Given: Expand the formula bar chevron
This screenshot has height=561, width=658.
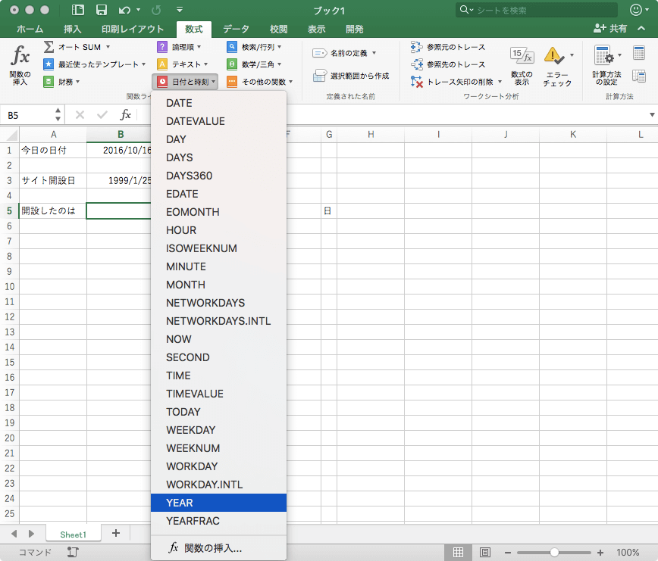Looking at the screenshot, I should coord(652,115).
